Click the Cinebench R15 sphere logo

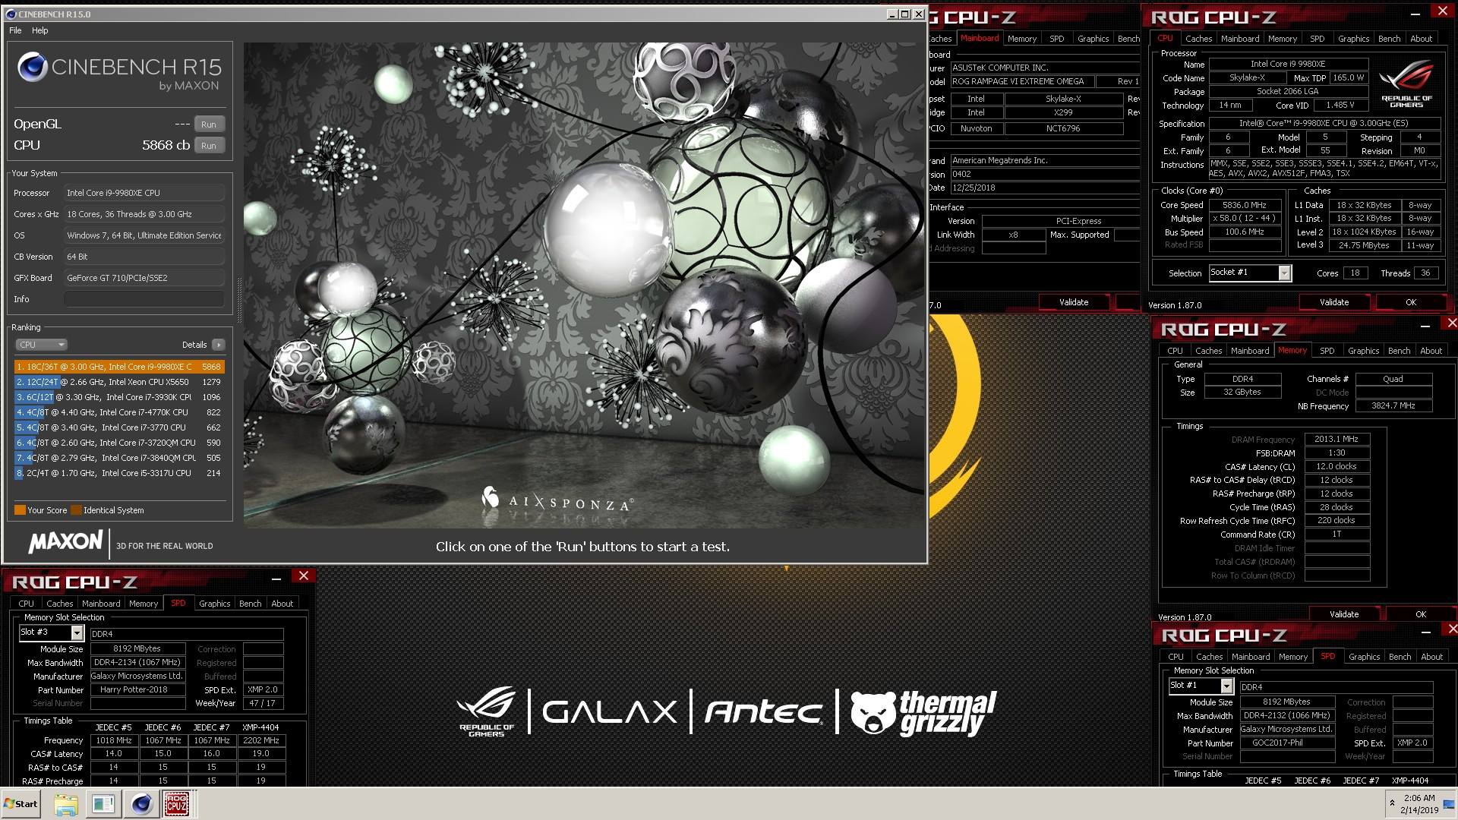(33, 68)
